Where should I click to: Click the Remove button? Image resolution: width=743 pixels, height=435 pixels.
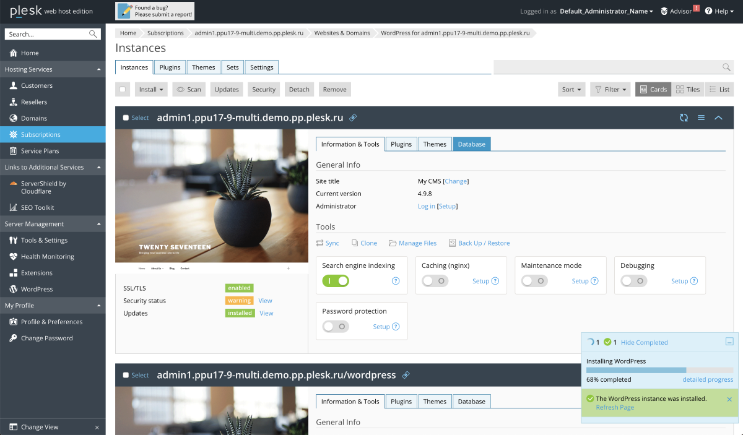334,90
